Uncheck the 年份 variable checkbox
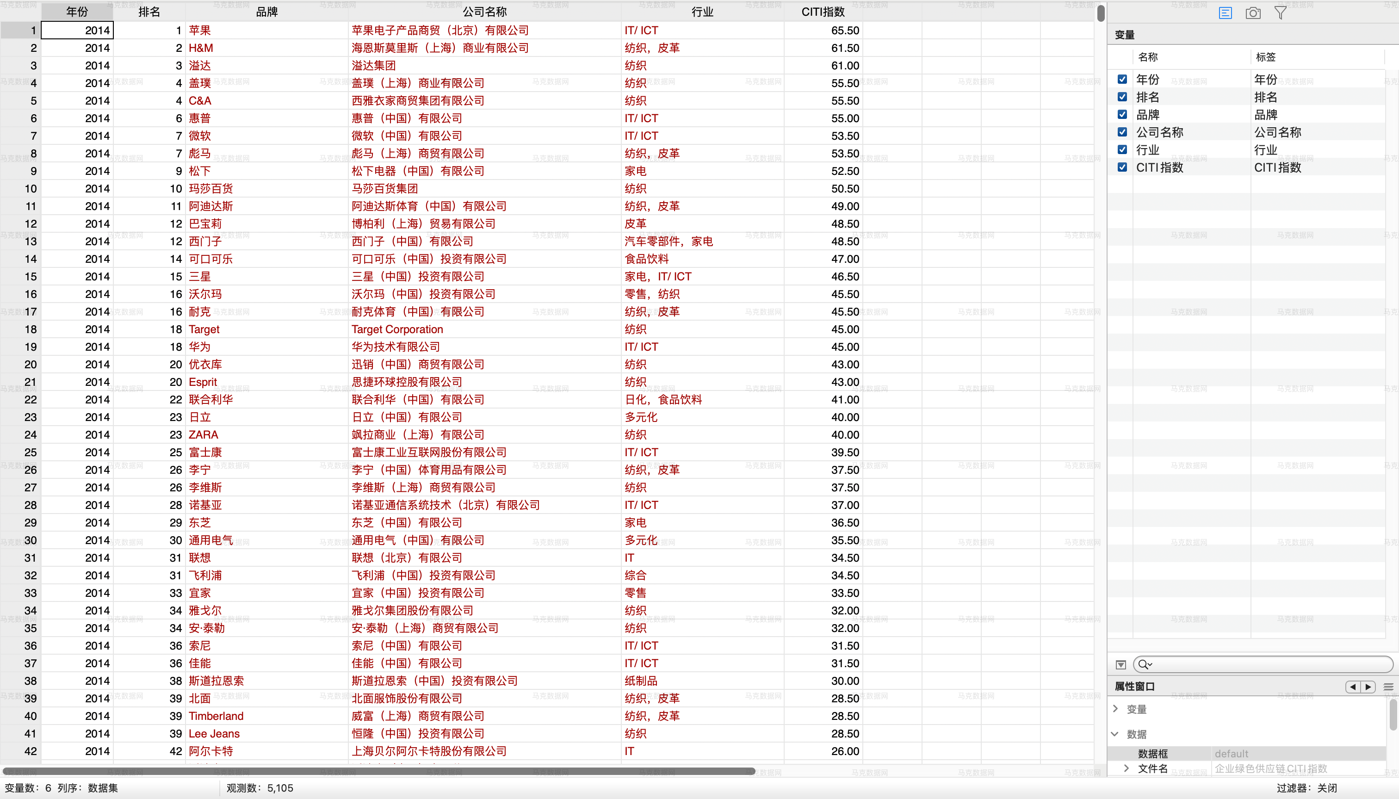This screenshot has height=799, width=1399. (1122, 80)
